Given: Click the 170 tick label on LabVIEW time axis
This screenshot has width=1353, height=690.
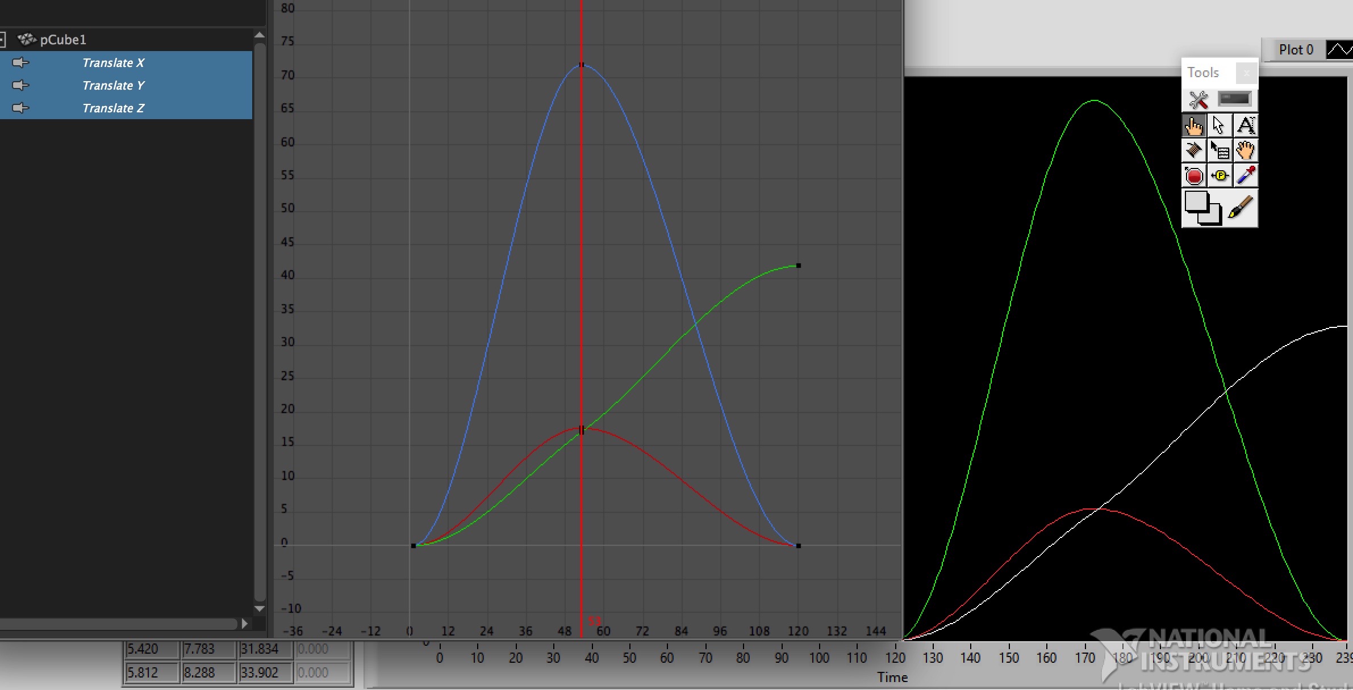Looking at the screenshot, I should point(1085,658).
